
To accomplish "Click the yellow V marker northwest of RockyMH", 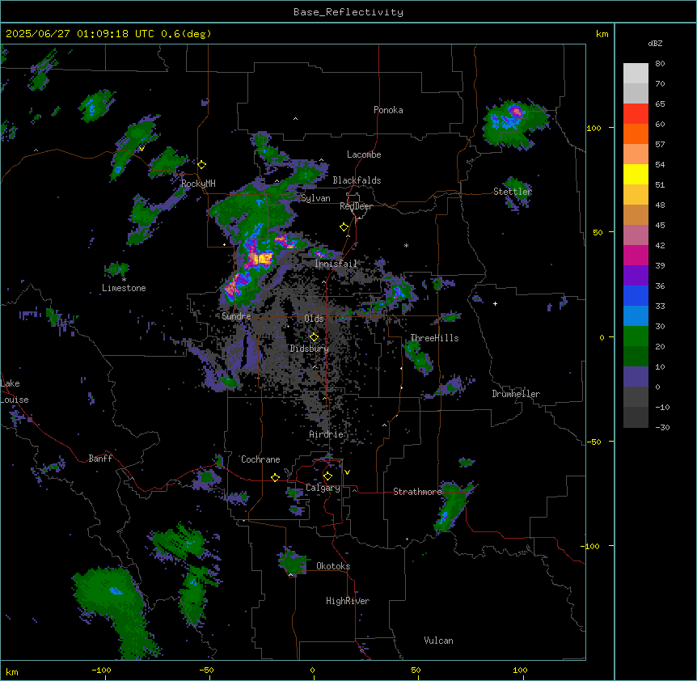I will (x=142, y=149).
